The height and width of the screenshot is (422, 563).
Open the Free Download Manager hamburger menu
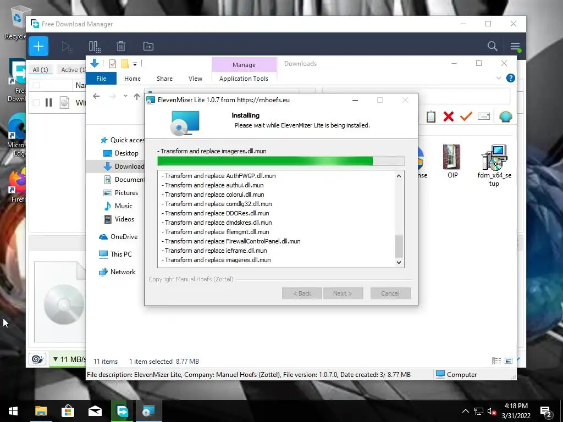(x=515, y=46)
